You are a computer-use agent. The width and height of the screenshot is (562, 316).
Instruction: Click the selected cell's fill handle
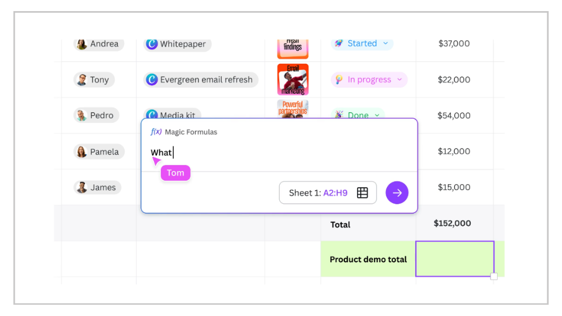(x=494, y=276)
